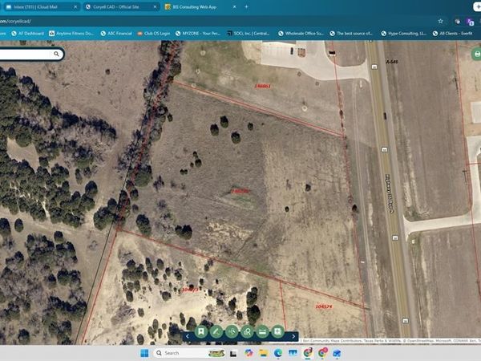Show previous widgets with left arrow
This screenshot has height=361, width=481.
[x=188, y=336]
